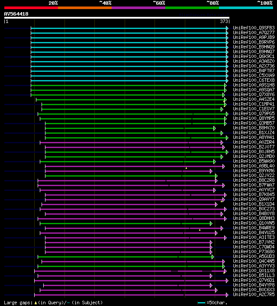Open hit UniRef100_B9HNQ9
Image resolution: width=277 pixels, height=306 pixels.
tap(254, 47)
